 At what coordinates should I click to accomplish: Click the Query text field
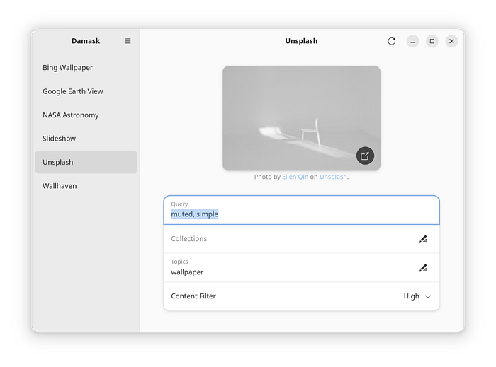pyautogui.click(x=301, y=210)
